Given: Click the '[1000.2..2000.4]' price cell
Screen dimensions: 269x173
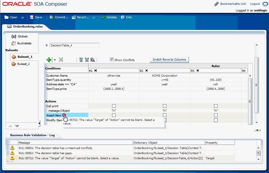Looking at the screenshot, I should [x=114, y=89].
